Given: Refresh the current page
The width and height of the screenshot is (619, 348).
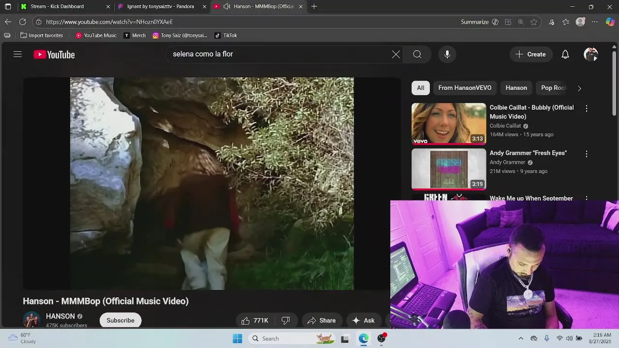Looking at the screenshot, I should coord(22,22).
